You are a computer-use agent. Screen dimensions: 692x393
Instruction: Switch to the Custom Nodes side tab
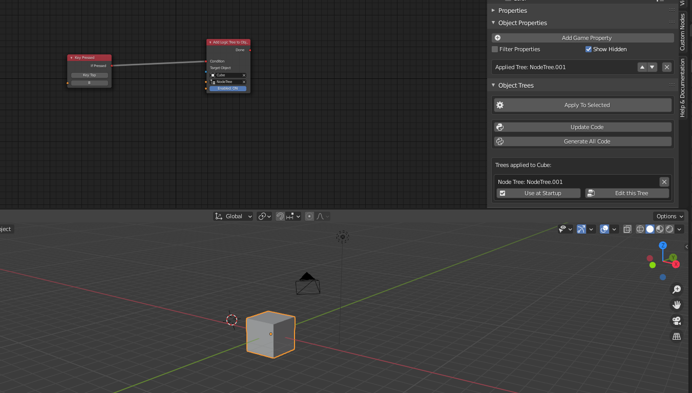click(683, 32)
